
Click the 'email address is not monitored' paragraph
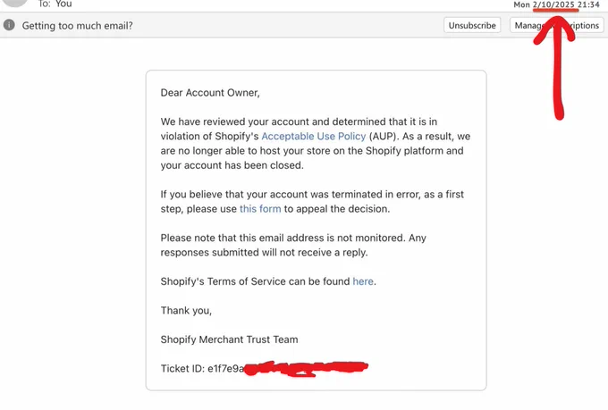(x=293, y=245)
